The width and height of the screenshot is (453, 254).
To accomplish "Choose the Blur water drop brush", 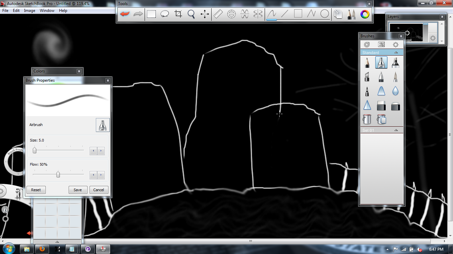I will pyautogui.click(x=395, y=91).
